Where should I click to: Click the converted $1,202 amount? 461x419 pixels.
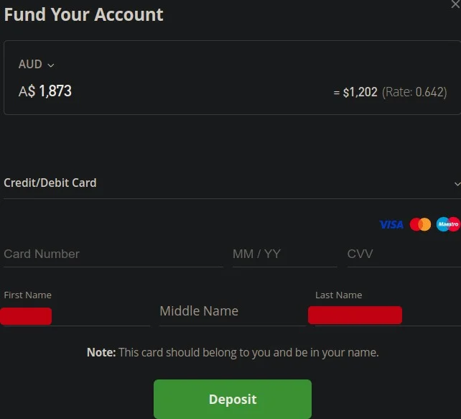coord(360,93)
